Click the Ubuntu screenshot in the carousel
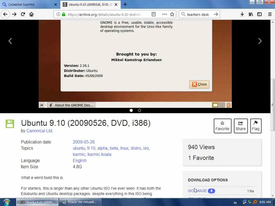275x206 pixels. (135, 64)
